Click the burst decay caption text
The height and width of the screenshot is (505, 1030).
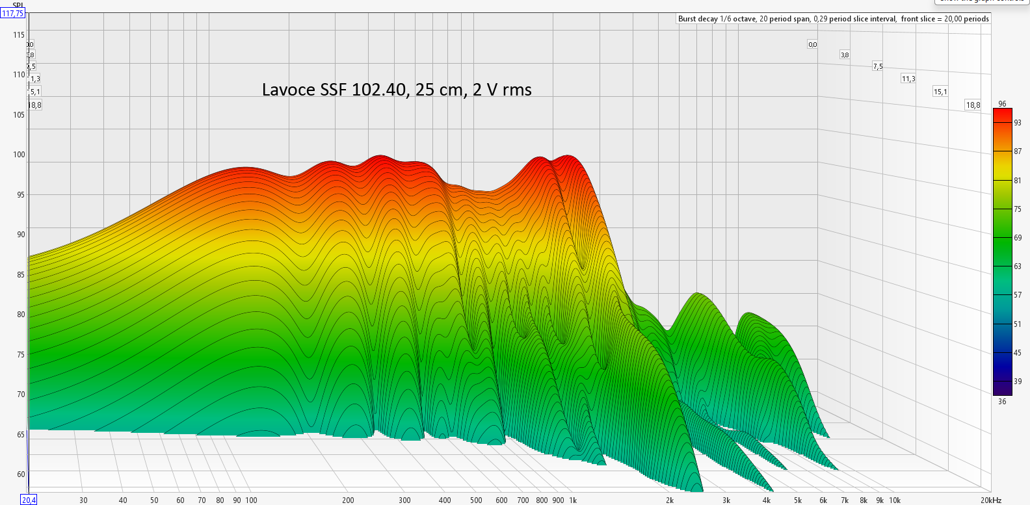[833, 19]
